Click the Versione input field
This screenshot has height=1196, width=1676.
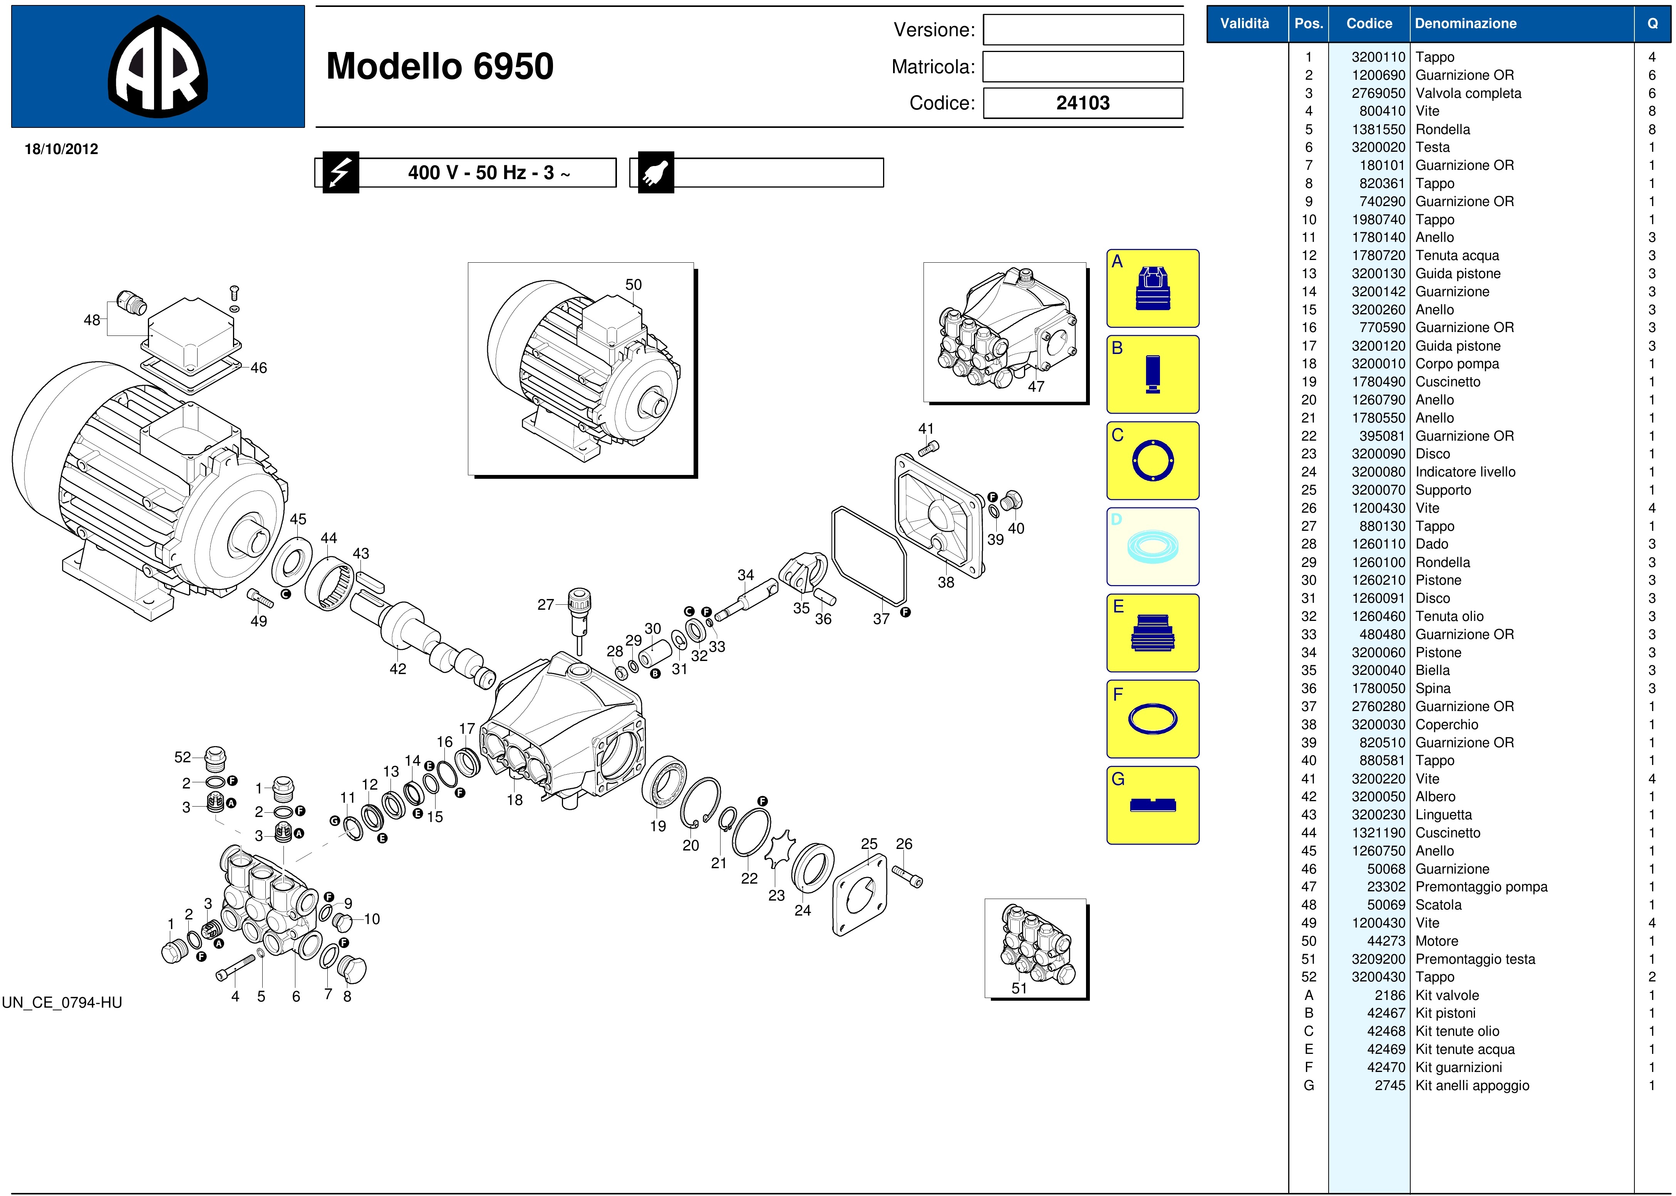pos(1083,30)
